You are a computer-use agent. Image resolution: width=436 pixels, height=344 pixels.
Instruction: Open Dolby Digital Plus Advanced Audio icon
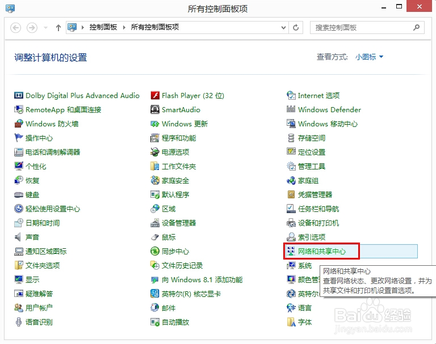tap(18, 96)
